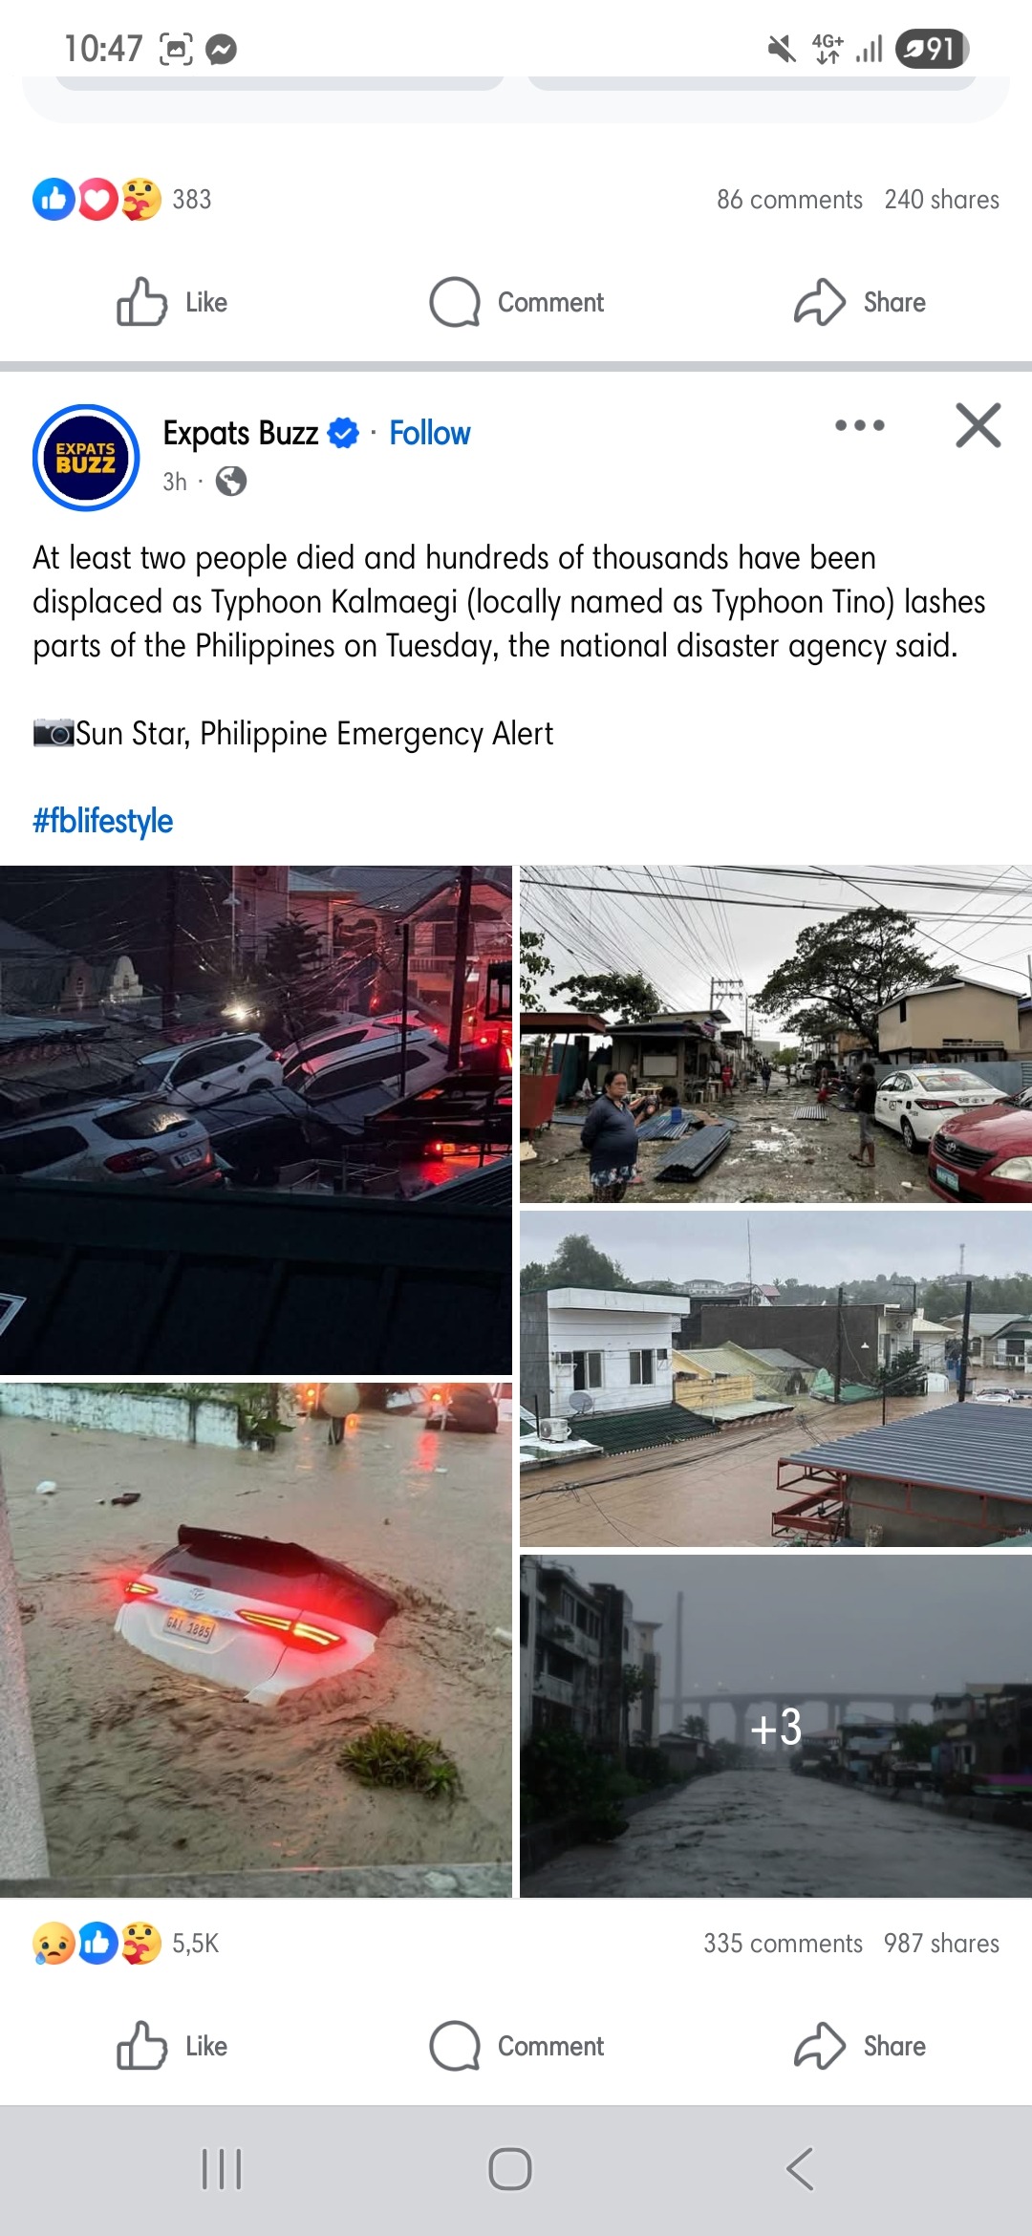This screenshot has width=1032, height=2236.
Task: Open the #fblifestyle hashtag
Action: (x=103, y=821)
